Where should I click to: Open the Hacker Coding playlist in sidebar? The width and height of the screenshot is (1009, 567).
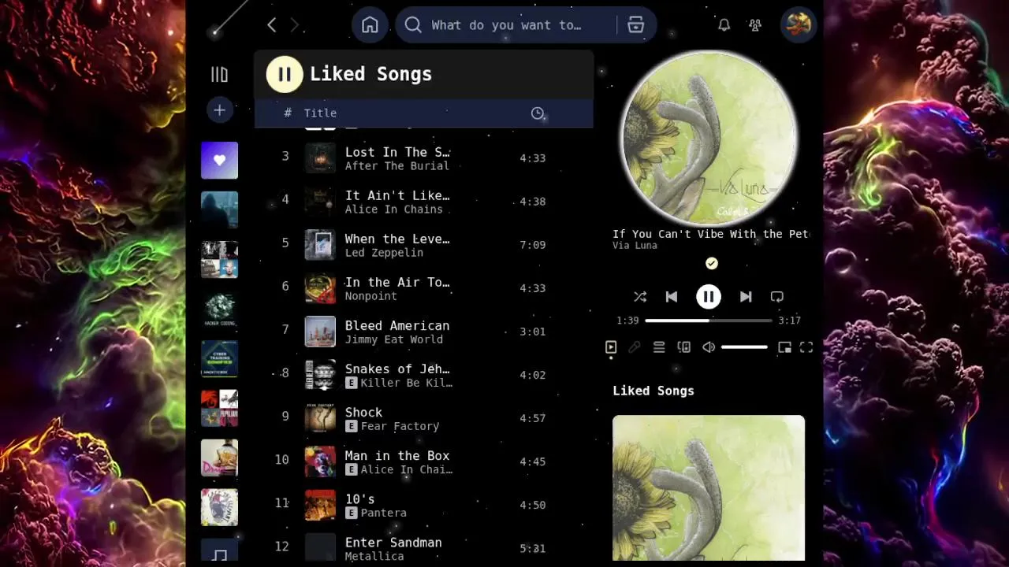(219, 309)
